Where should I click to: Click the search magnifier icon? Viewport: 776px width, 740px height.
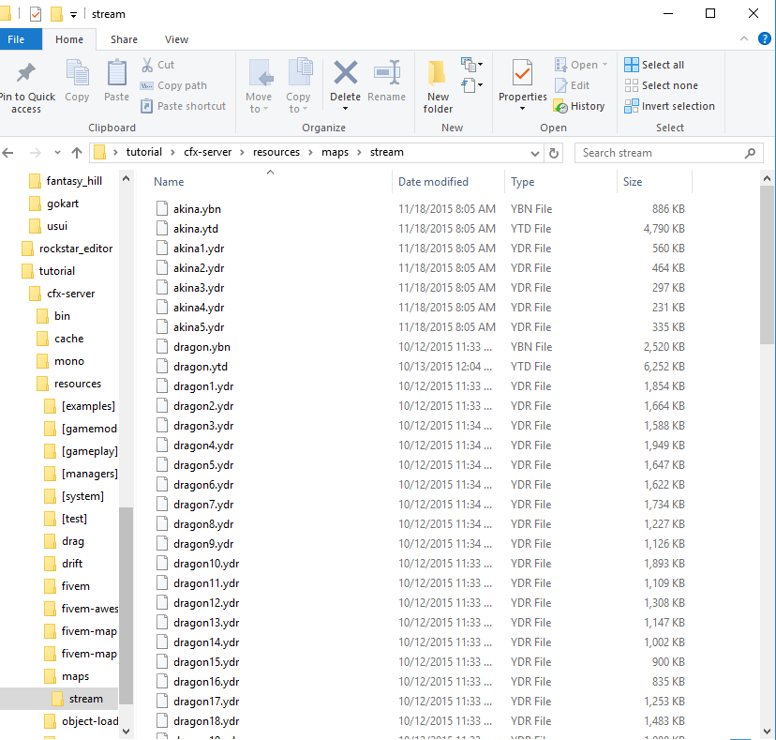click(x=751, y=153)
